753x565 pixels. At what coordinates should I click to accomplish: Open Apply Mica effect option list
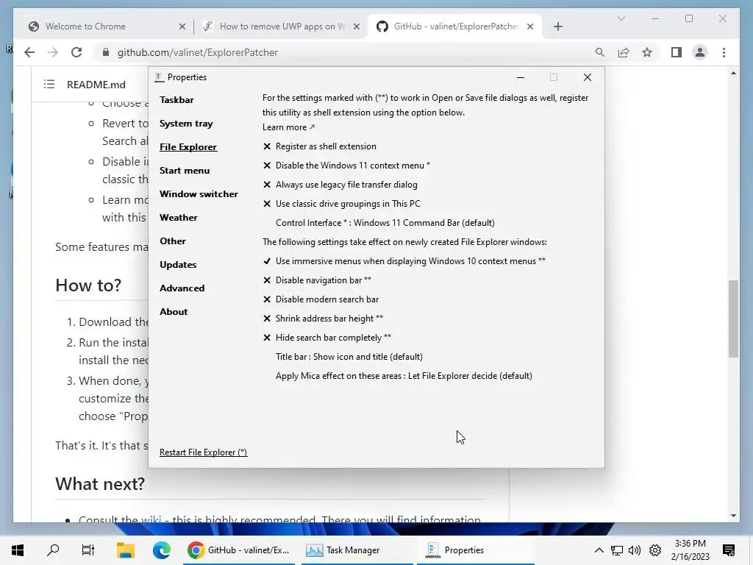pyautogui.click(x=404, y=376)
